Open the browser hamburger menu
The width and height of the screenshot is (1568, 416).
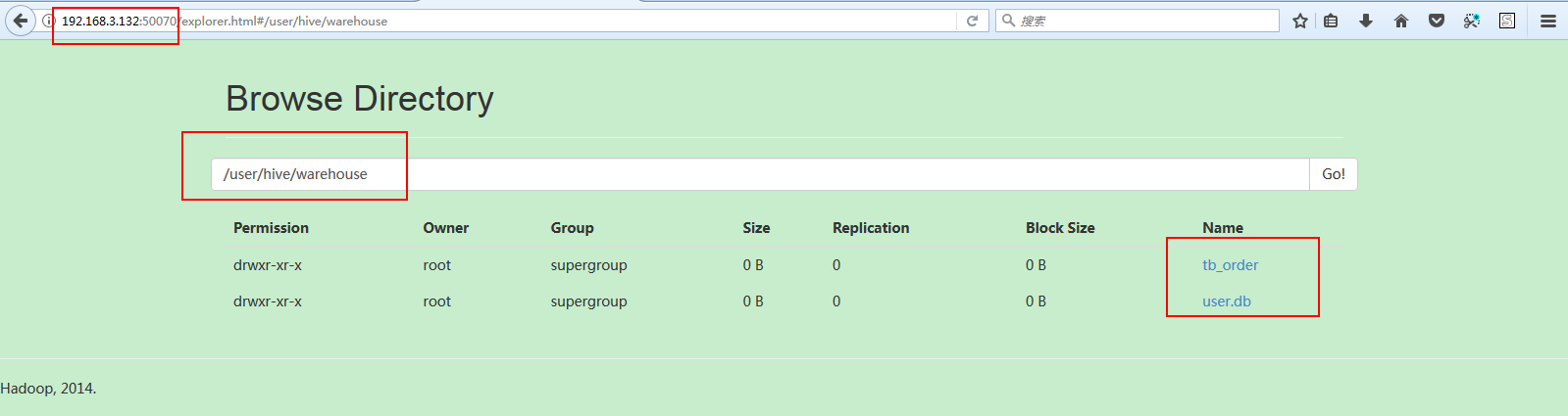(1548, 21)
